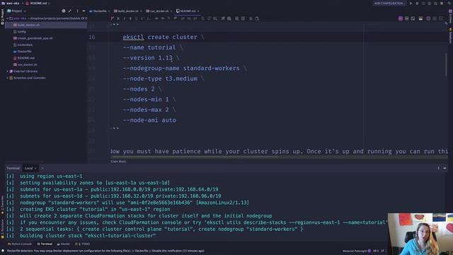The image size is (453, 255).
Task: Click the Run play icon
Action: 411,3
